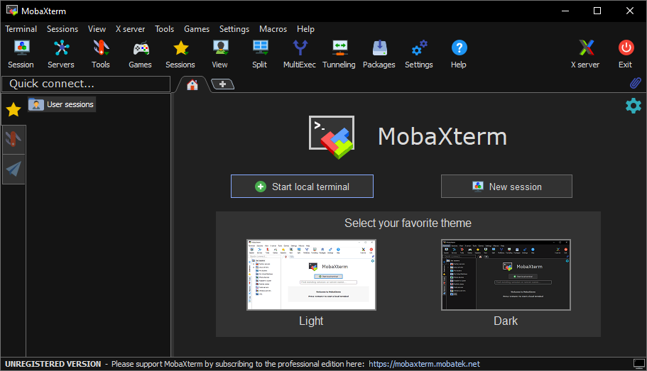This screenshot has width=647, height=371.
Task: Open the paperclip attachment icon
Action: [x=635, y=84]
